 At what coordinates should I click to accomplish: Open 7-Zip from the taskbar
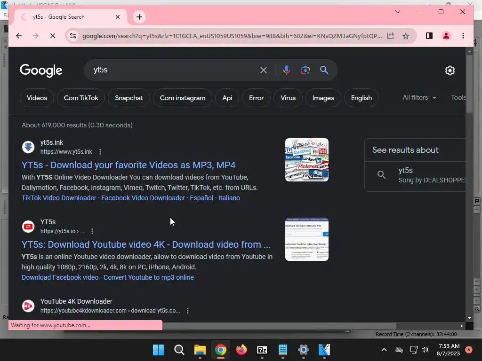coord(262,350)
